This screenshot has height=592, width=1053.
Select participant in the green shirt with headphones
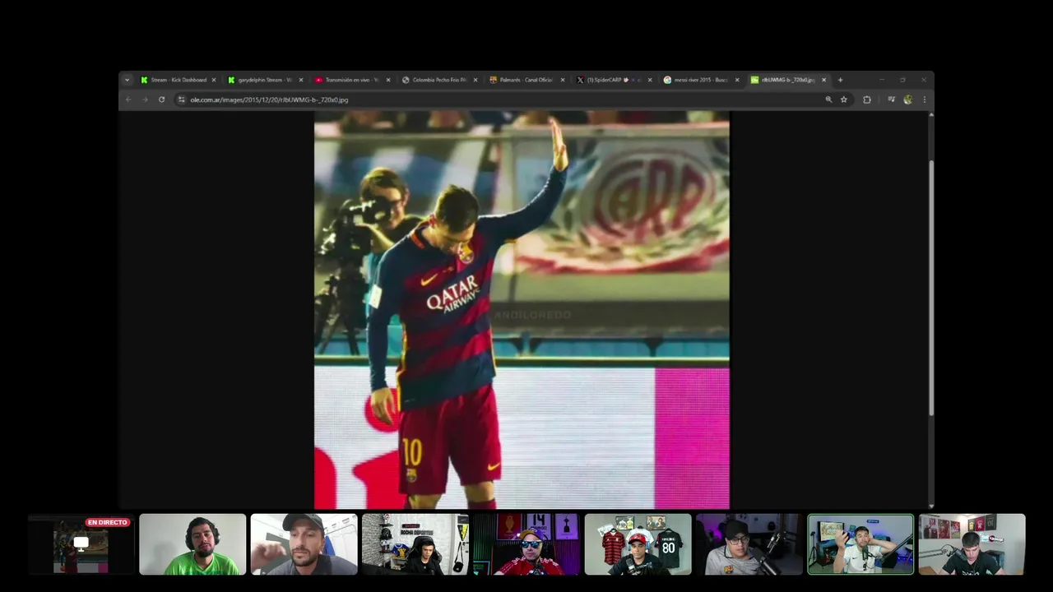point(193,544)
